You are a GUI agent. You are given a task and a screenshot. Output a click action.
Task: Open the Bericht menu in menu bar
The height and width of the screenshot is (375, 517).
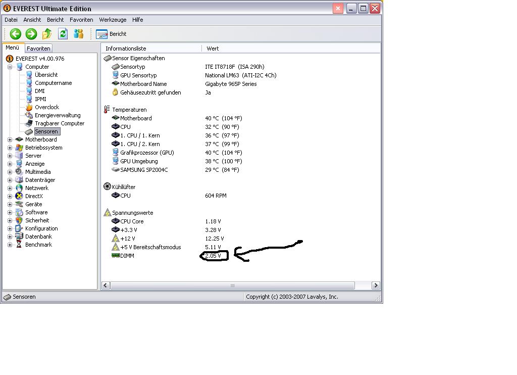(55, 20)
